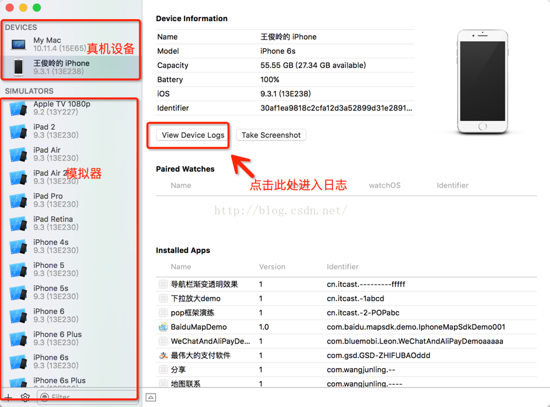
Task: Click the View Device Logs button
Action: click(x=193, y=135)
